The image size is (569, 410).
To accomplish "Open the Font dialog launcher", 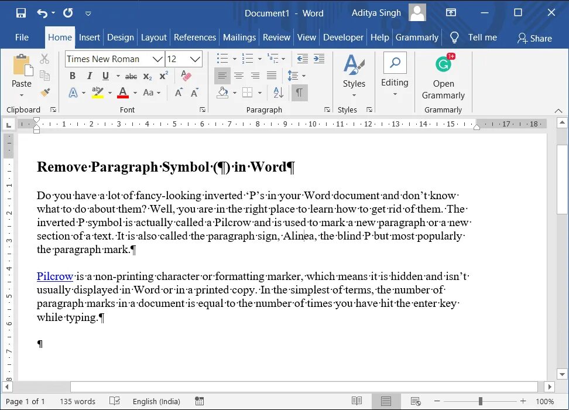I will [x=203, y=110].
